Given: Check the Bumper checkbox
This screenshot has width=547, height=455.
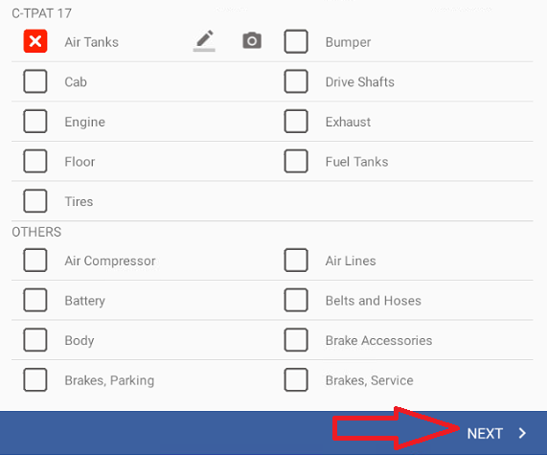Looking at the screenshot, I should tap(296, 41).
